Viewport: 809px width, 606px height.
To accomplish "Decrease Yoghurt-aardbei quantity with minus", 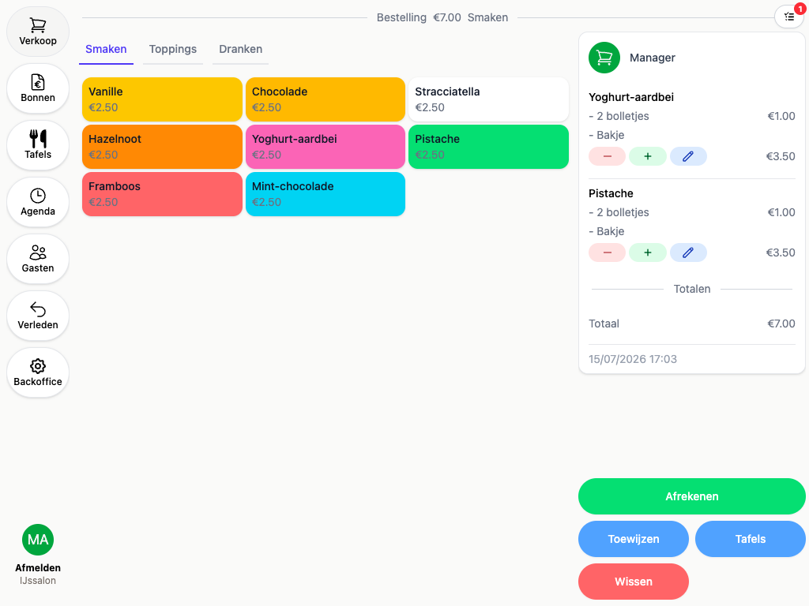I will 608,156.
